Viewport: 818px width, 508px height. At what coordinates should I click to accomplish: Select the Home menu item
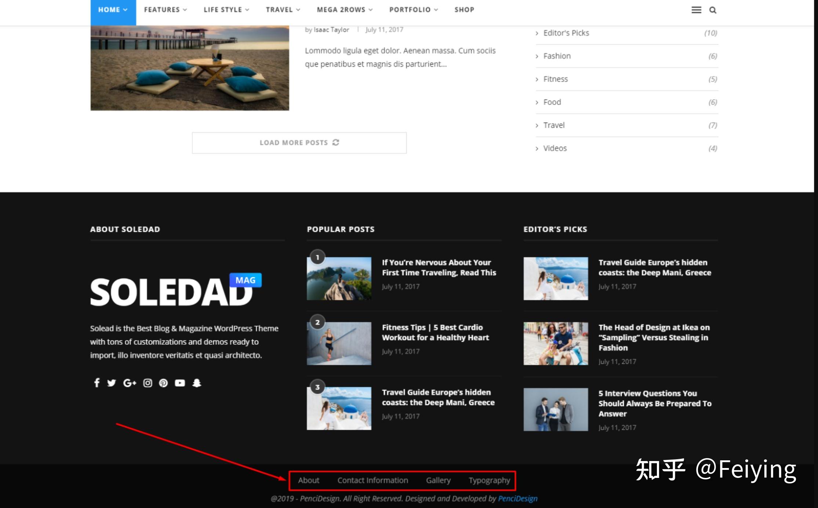pos(110,10)
